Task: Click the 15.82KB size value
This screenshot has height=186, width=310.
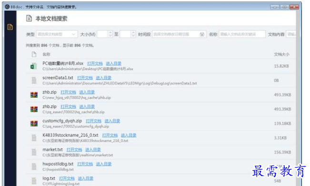Action: click(x=281, y=66)
